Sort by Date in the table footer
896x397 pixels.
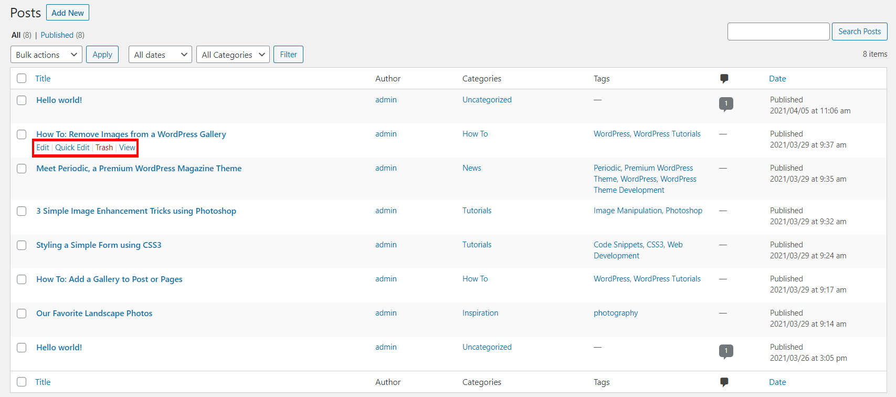777,382
